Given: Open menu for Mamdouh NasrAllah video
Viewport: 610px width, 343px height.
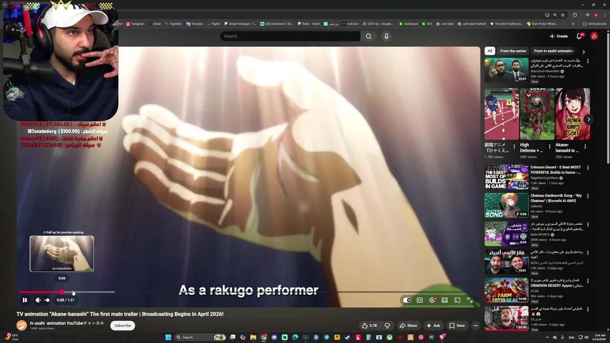Looking at the screenshot, I should point(588,61).
